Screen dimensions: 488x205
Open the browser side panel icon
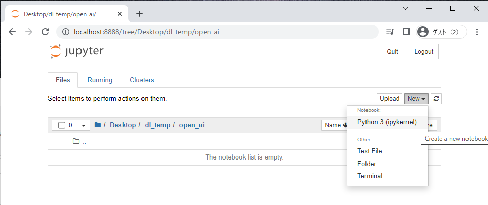click(x=406, y=32)
